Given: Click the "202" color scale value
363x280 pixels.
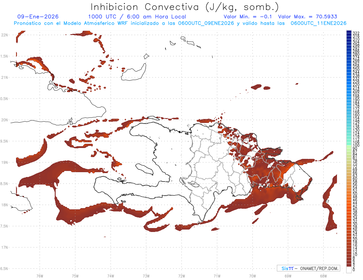Looking at the screenshot, I should pyautogui.click(x=356, y=94).
